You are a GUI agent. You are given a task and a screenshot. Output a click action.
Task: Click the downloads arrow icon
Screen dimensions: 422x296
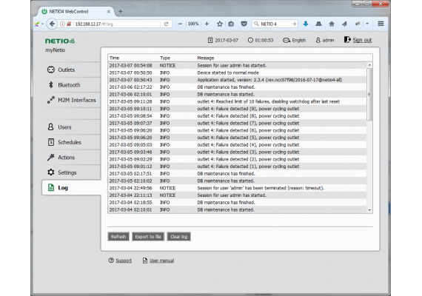(306, 24)
